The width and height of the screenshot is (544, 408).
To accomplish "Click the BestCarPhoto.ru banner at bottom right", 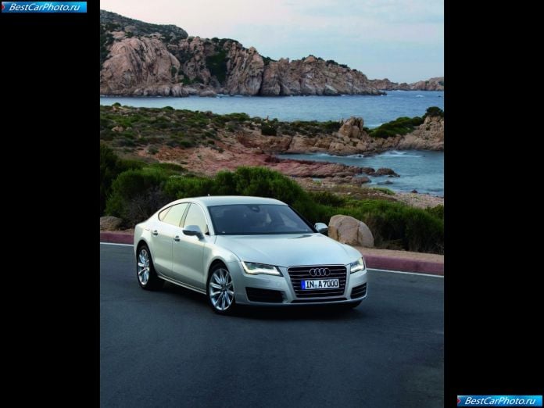I will click(x=499, y=401).
